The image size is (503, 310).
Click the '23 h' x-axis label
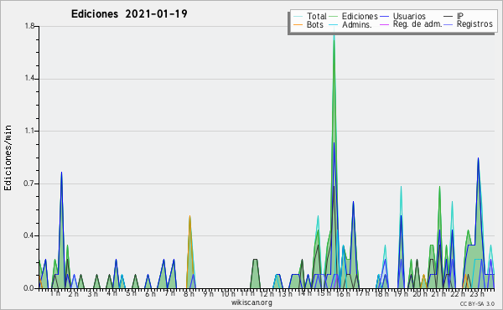477,293
